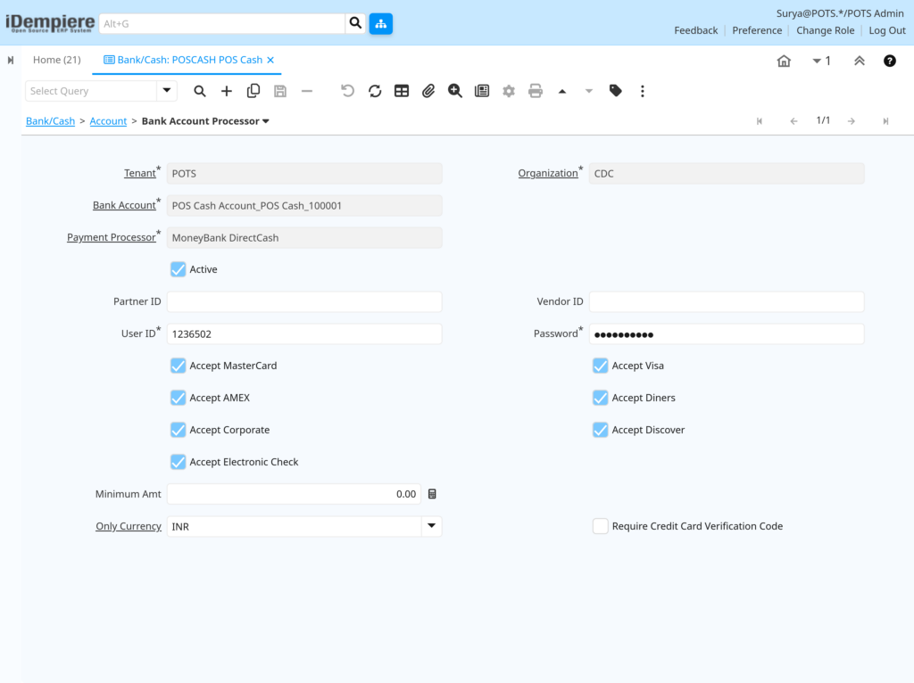
Task: Open Minimum Amt calculator icon
Action: tap(432, 494)
